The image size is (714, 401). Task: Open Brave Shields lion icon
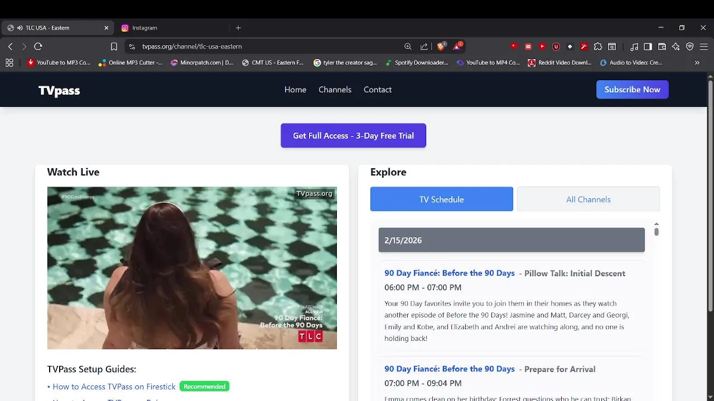[441, 46]
